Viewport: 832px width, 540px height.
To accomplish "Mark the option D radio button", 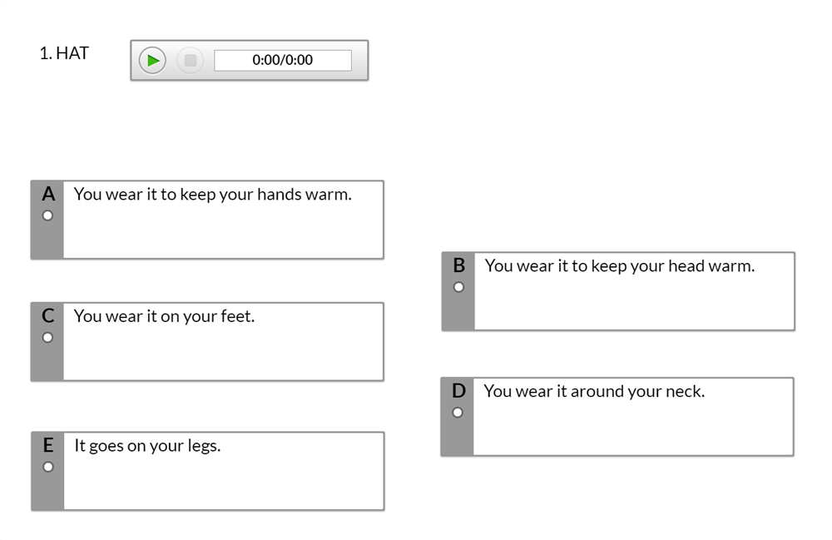I will (x=458, y=413).
